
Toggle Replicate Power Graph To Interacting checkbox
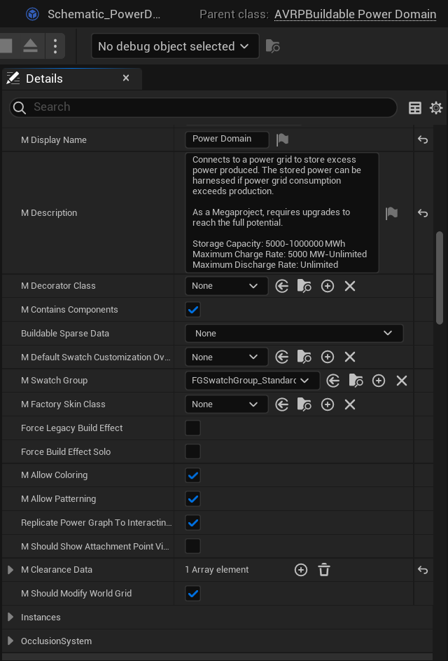click(192, 523)
